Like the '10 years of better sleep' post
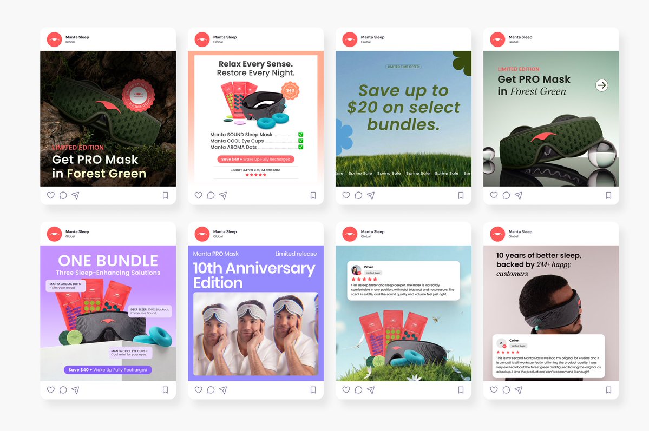 (x=494, y=390)
